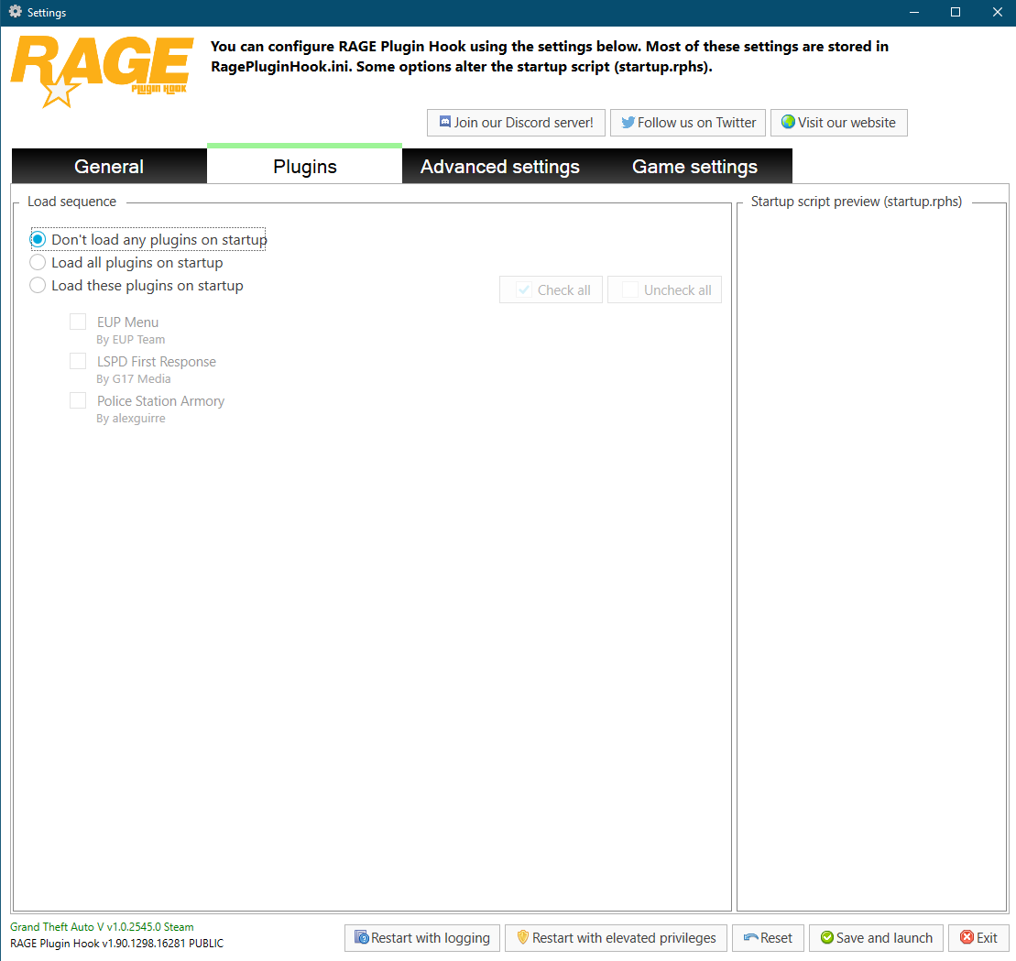
Task: Click the shield icon for elevated privileges
Action: (x=523, y=937)
